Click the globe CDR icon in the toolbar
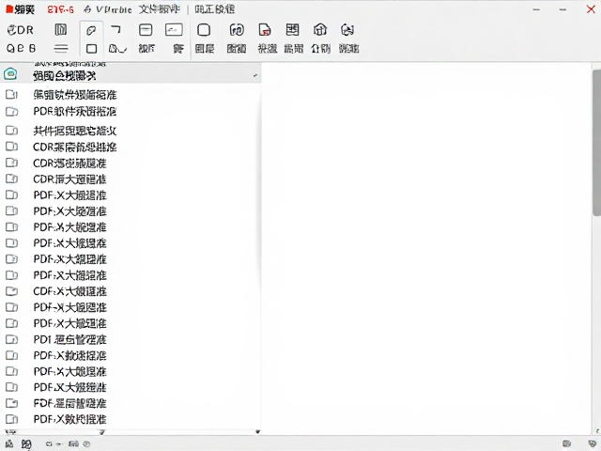 (x=21, y=30)
